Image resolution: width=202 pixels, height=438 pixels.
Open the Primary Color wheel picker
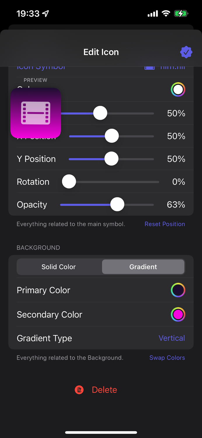178,290
